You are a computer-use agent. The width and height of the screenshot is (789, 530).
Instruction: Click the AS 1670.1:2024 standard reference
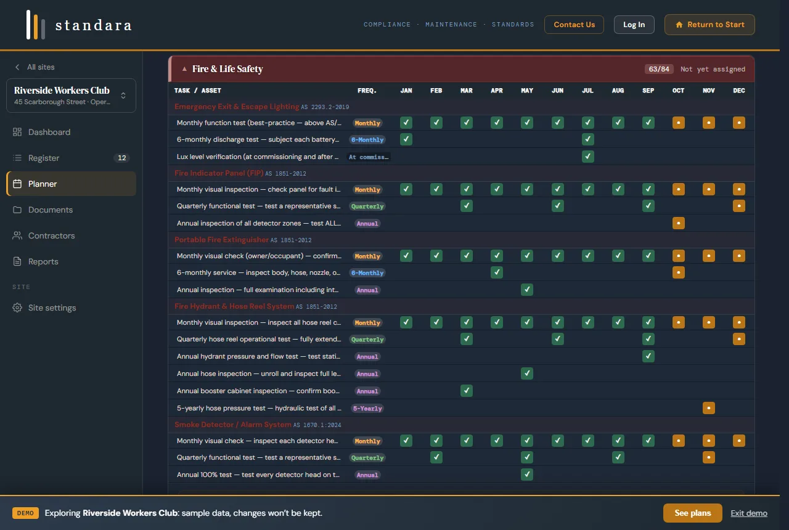(317, 425)
